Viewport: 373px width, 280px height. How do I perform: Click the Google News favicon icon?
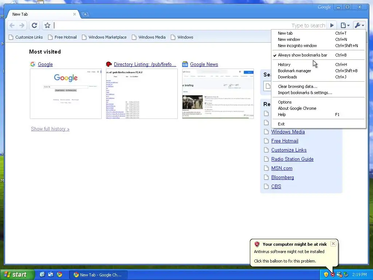point(185,64)
